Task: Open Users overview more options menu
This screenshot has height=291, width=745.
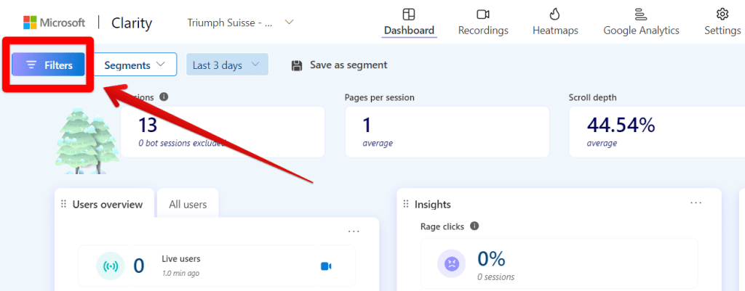Action: (354, 231)
